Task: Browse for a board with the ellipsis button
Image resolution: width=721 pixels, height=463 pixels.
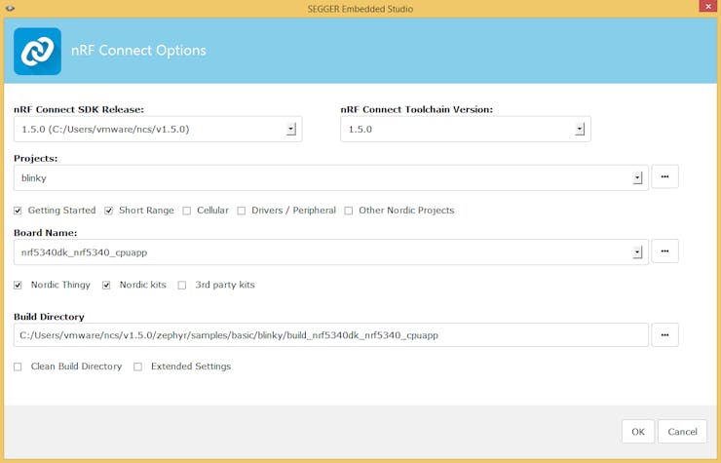Action: [664, 251]
